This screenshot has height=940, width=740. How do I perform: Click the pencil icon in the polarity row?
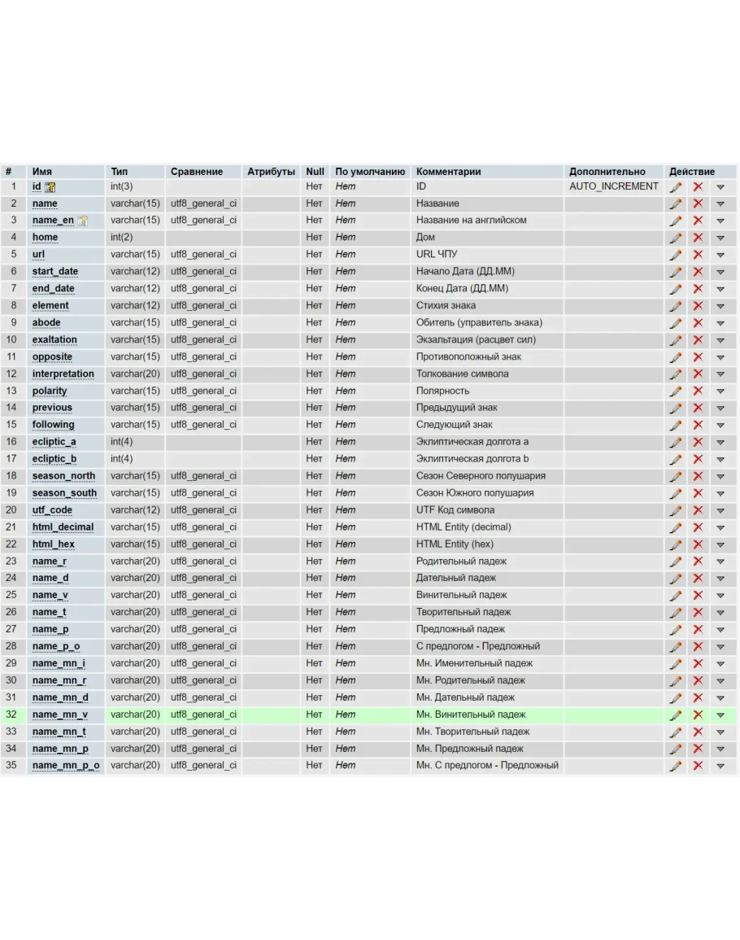pyautogui.click(x=676, y=391)
